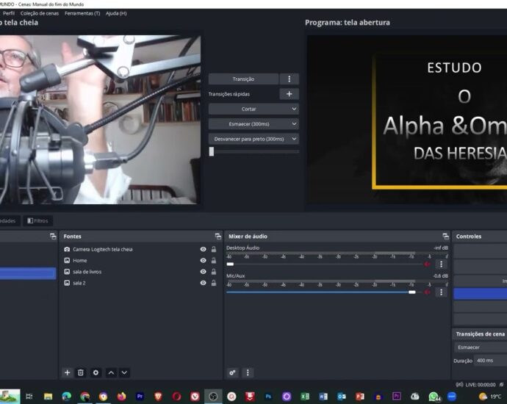Add a new source with plus icon

[67, 372]
